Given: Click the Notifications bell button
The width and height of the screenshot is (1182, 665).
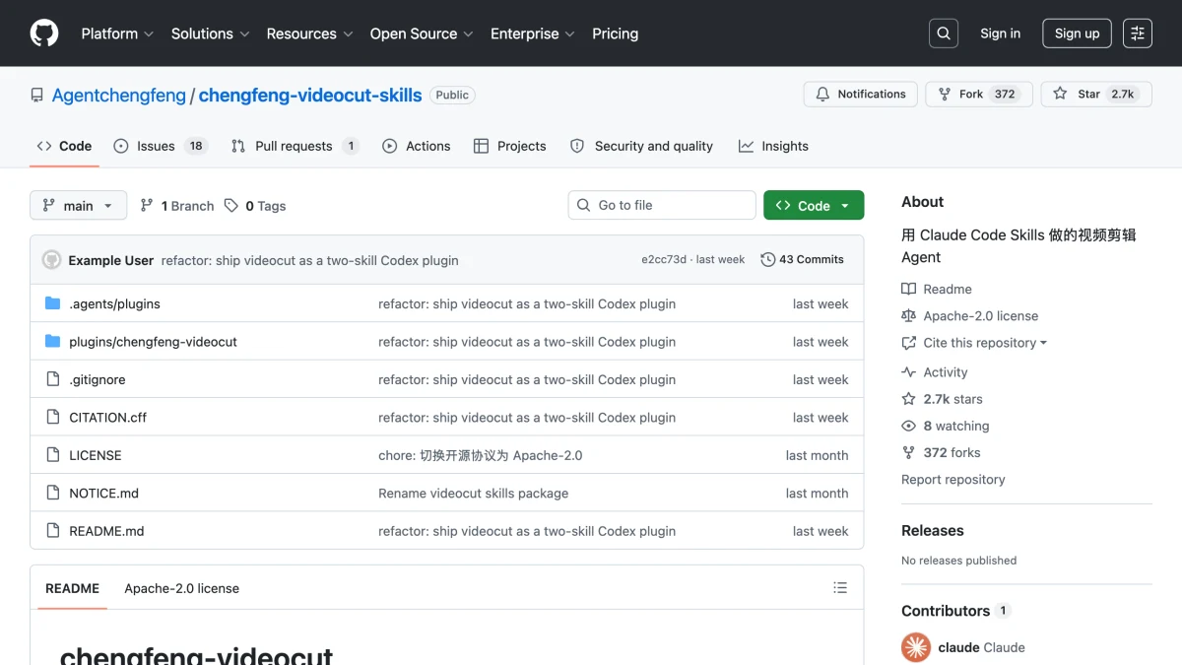Looking at the screenshot, I should 861,95.
